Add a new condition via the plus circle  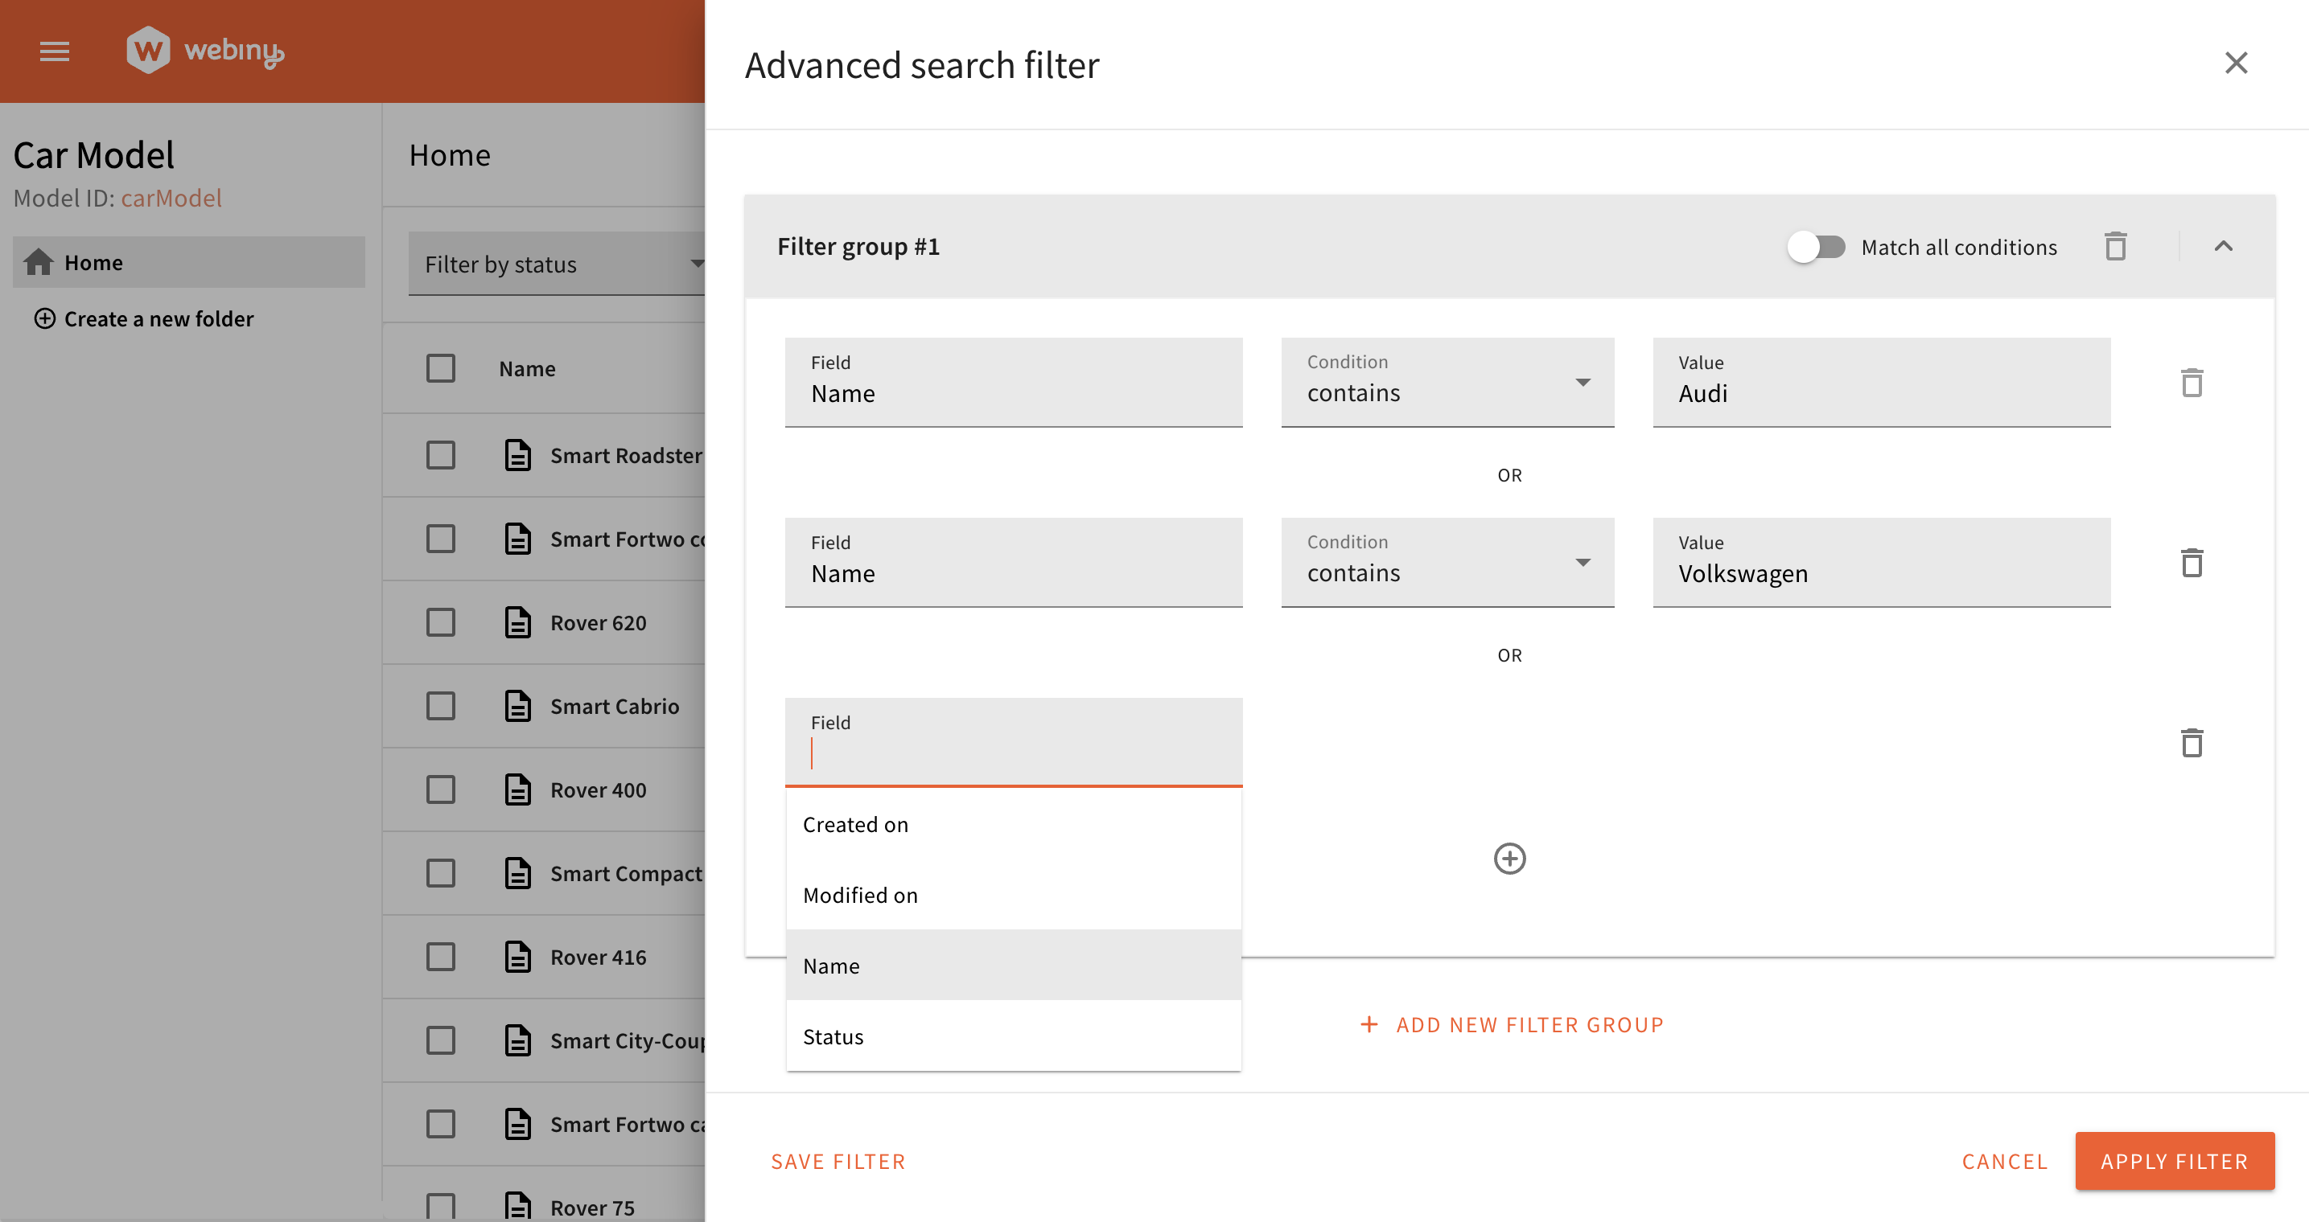pos(1510,859)
